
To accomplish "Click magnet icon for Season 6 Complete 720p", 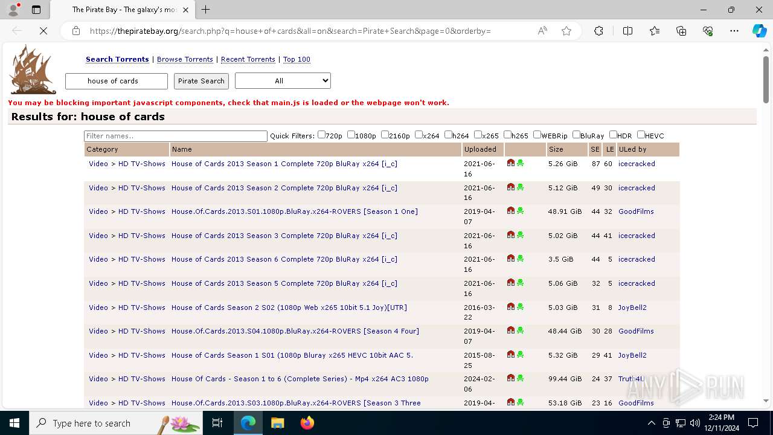I will click(511, 259).
